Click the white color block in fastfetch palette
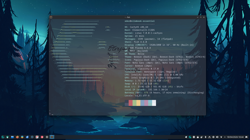Image resolution: width=250 pixels, height=140 pixels. [x=154, y=103]
